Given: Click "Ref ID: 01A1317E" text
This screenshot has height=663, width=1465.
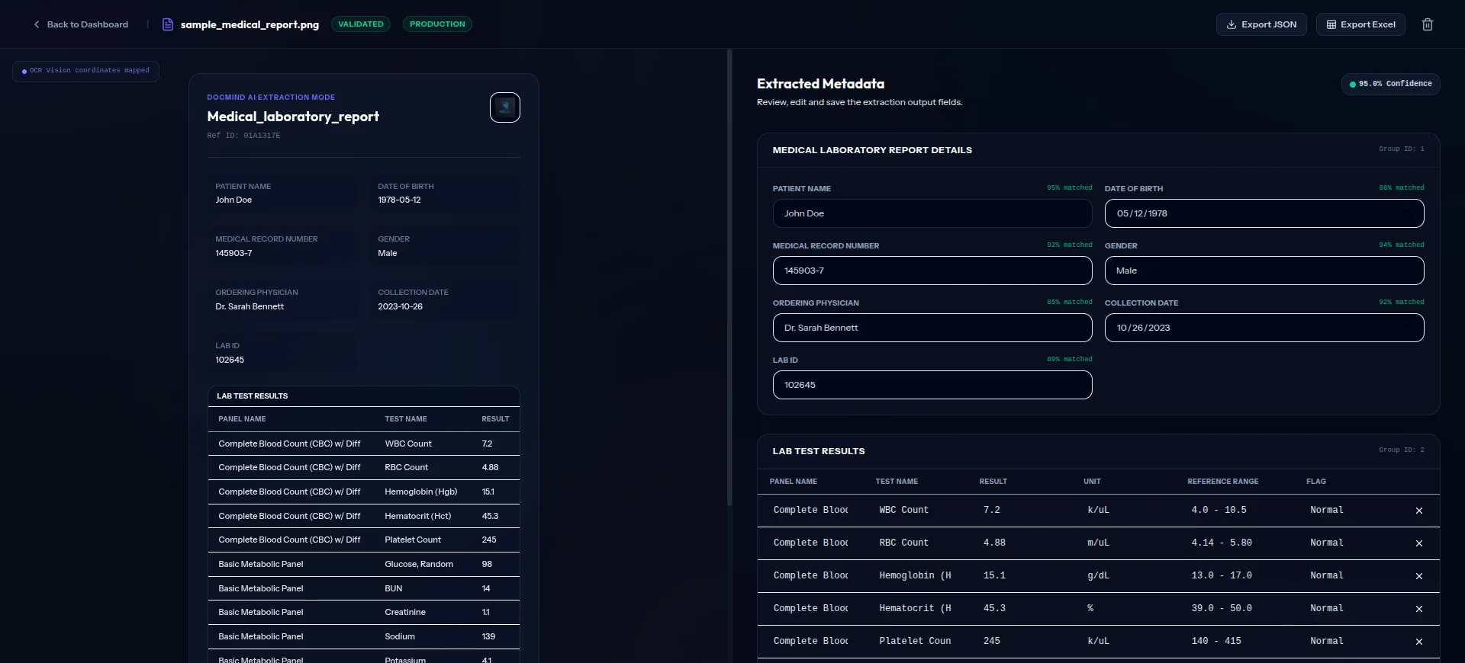Looking at the screenshot, I should (x=243, y=136).
